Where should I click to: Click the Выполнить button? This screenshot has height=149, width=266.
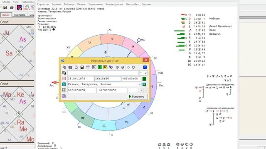pos(138,96)
